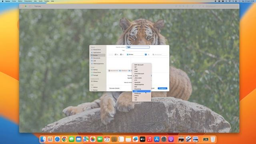Click the Tags input field
Viewport: 256px width, 144px height.
[x=138, y=50]
